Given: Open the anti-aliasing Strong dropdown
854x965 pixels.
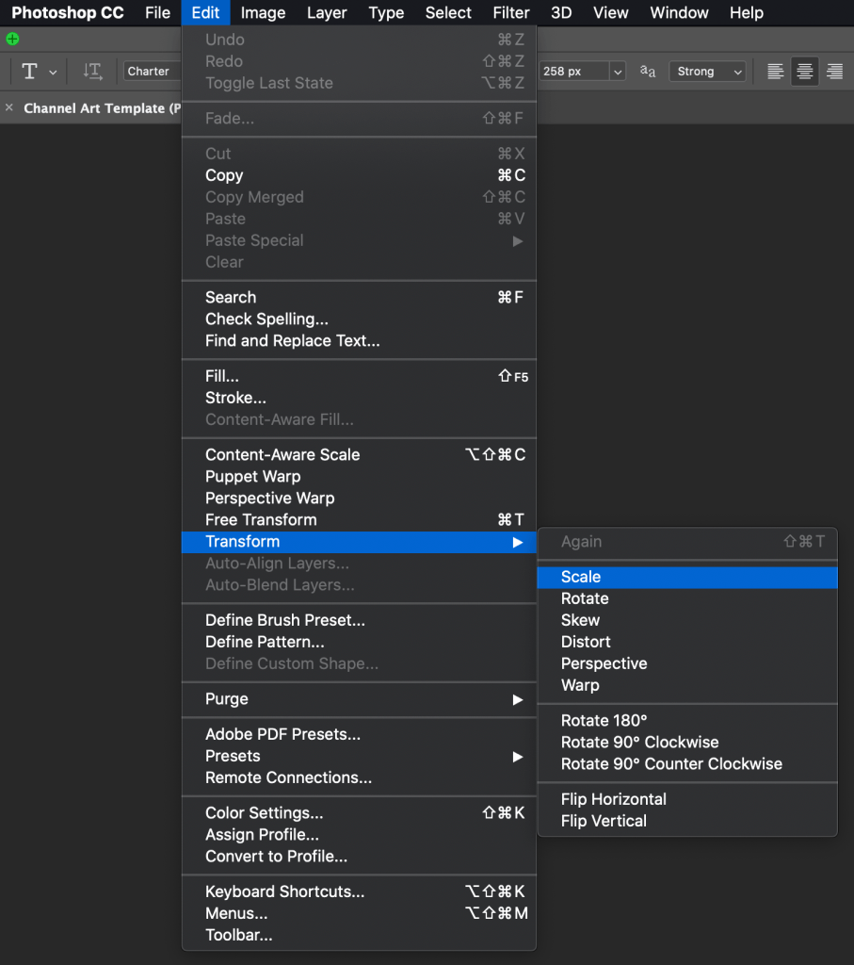Looking at the screenshot, I should [707, 72].
